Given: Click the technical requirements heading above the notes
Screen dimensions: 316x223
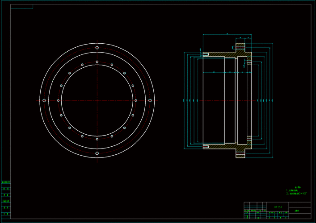Looking at the screenshot, I should click(x=298, y=188).
